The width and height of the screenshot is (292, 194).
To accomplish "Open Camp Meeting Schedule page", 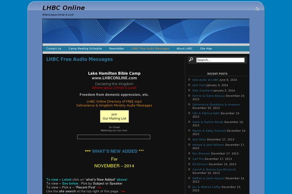I will 85,48.
